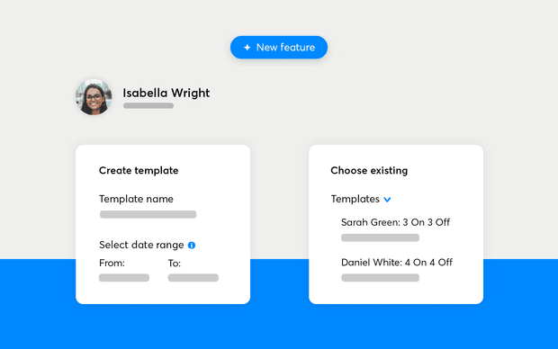Focus the To date field
This screenshot has height=349, width=558.
193,278
